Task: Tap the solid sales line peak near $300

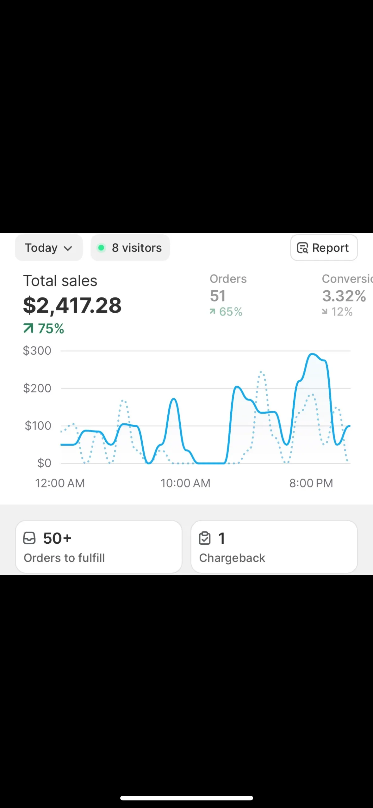Action: point(313,354)
